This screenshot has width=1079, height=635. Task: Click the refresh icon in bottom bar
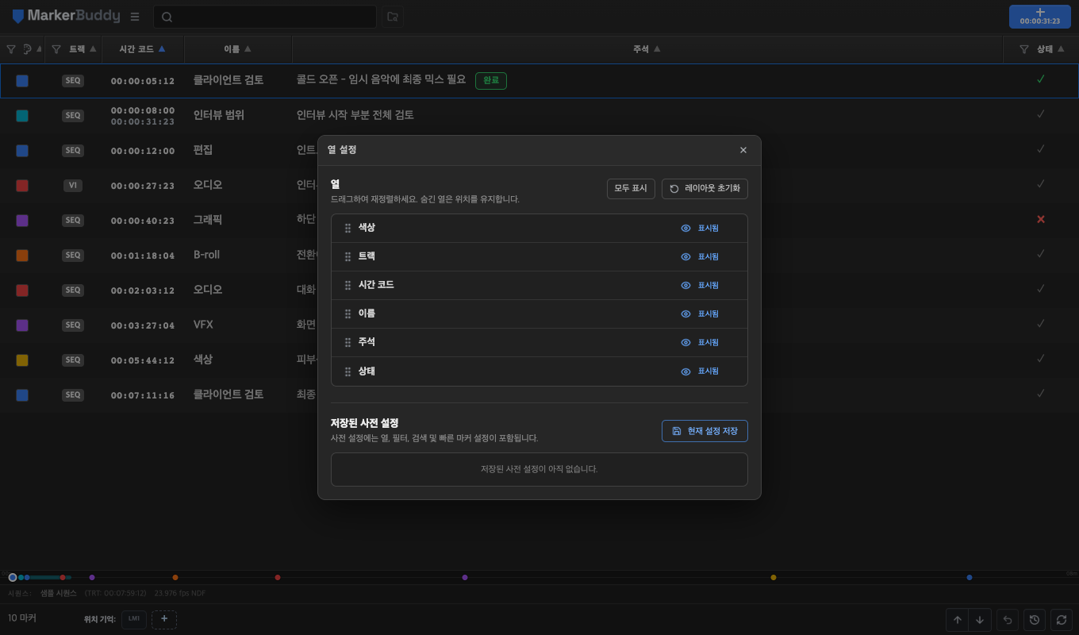coord(1062,620)
